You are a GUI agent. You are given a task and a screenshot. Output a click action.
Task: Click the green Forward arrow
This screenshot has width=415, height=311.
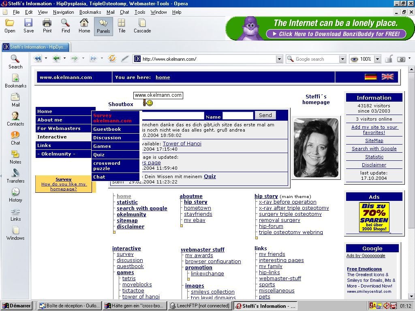point(75,58)
